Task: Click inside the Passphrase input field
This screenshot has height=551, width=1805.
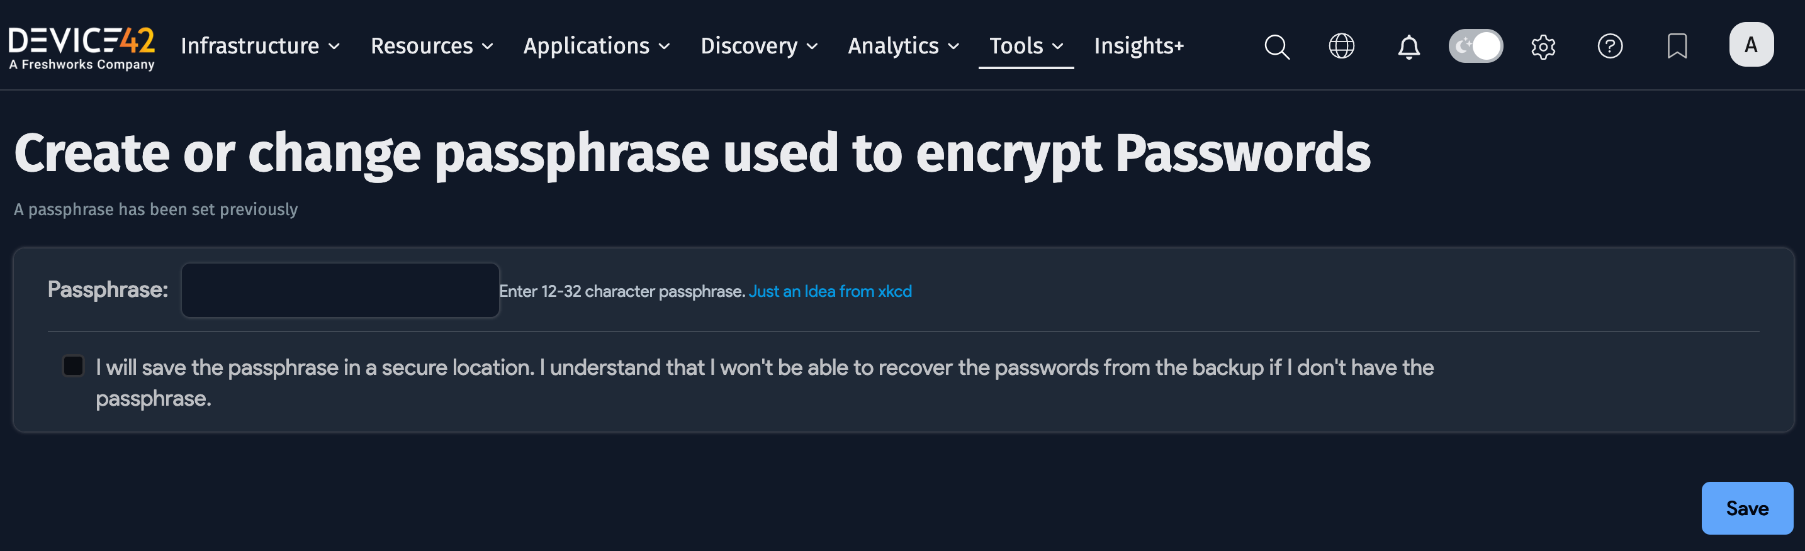Action: click(x=340, y=289)
